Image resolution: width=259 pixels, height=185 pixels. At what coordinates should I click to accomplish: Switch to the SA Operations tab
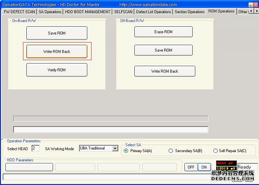click(50, 12)
